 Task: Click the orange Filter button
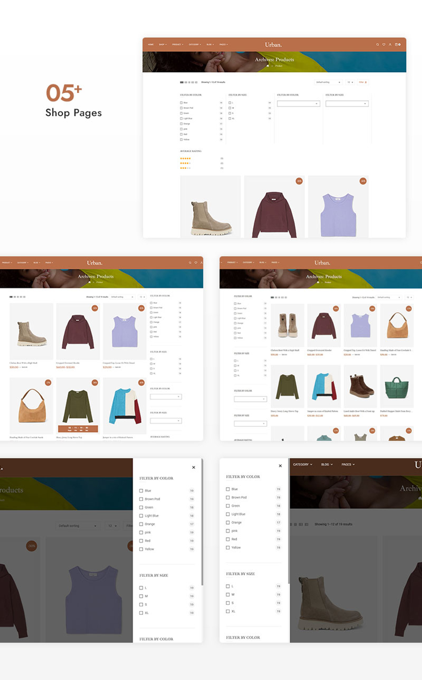362,82
